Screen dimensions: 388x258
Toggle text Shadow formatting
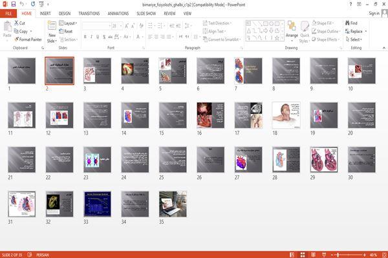[x=104, y=37]
